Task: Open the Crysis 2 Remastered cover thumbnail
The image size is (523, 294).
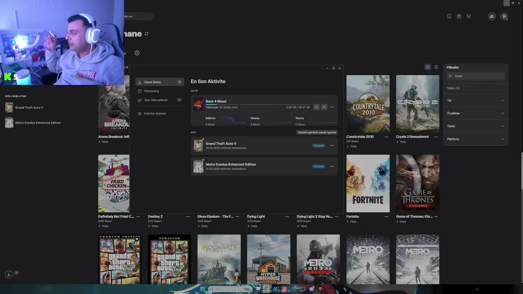Action: coord(418,104)
